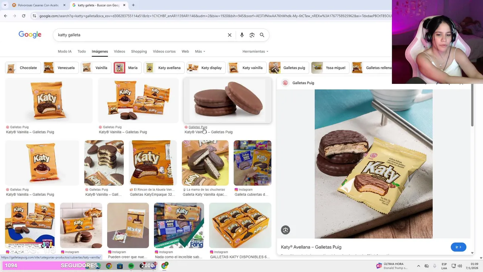Select the 'Chocolate' filter chip
Image resolution: width=483 pixels, height=272 pixels.
23,68
